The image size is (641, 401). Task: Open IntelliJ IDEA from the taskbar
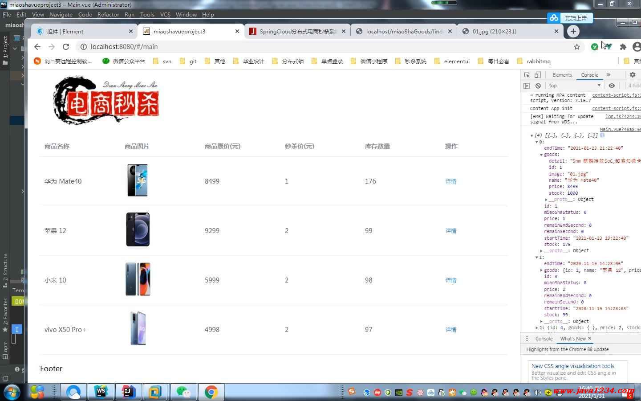(128, 392)
